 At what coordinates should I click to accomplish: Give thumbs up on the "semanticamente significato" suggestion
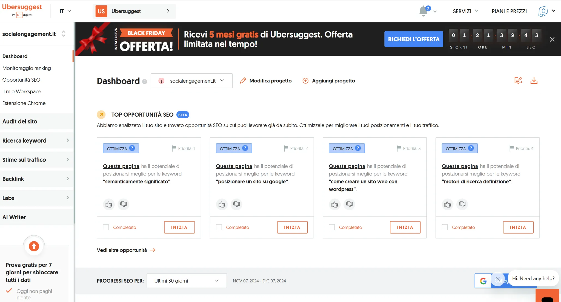(109, 204)
